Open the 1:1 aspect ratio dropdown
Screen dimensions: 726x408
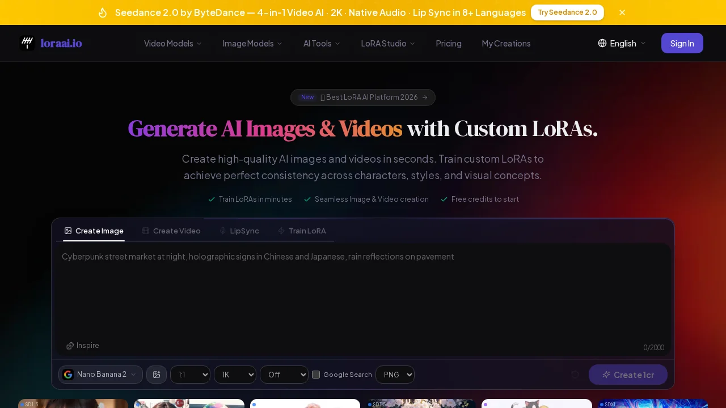190,375
